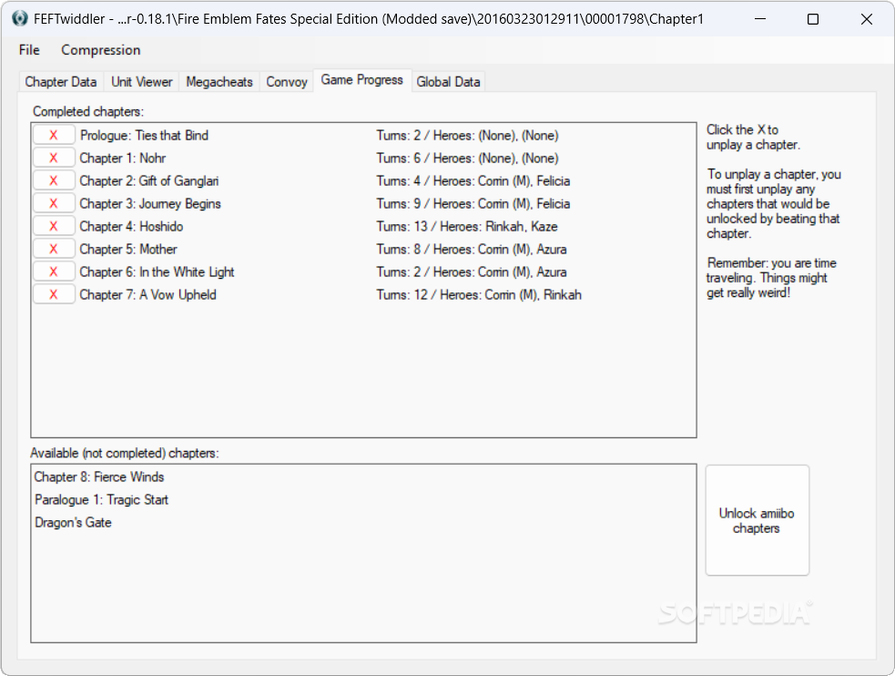Click the Chapter 3: Journey Begins label
The image size is (895, 676).
coord(150,204)
